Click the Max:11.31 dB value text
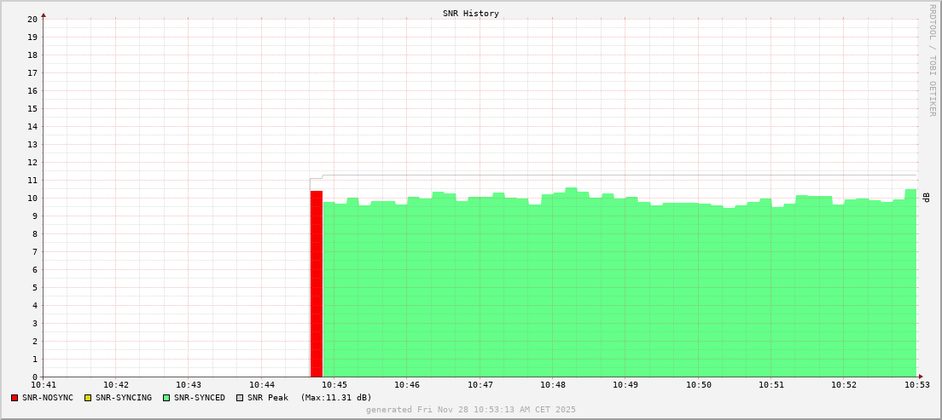 [x=336, y=398]
